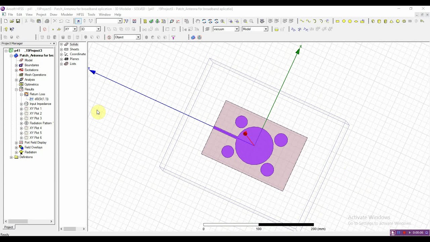
Task: Open the Draw menu
Action: tap(53, 14)
